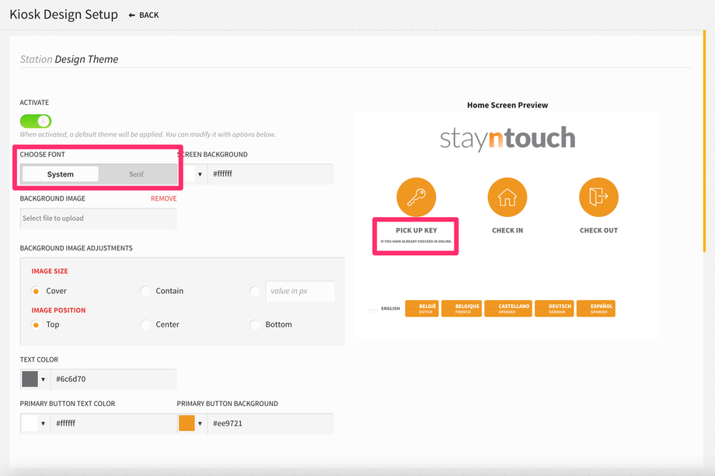Image resolution: width=715 pixels, height=476 pixels.
Task: Click the IMAGE SIZE label
Action: point(50,271)
